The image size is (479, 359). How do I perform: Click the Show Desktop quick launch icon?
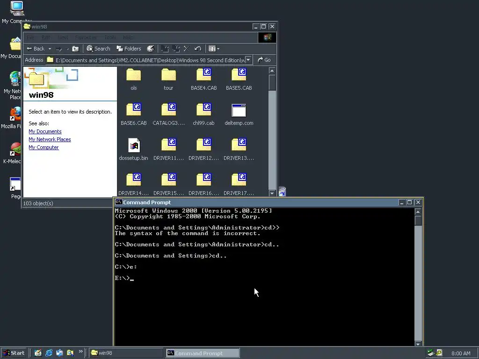click(x=38, y=353)
